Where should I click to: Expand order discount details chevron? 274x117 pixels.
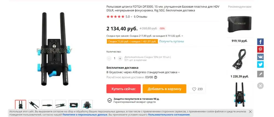coord(182,36)
